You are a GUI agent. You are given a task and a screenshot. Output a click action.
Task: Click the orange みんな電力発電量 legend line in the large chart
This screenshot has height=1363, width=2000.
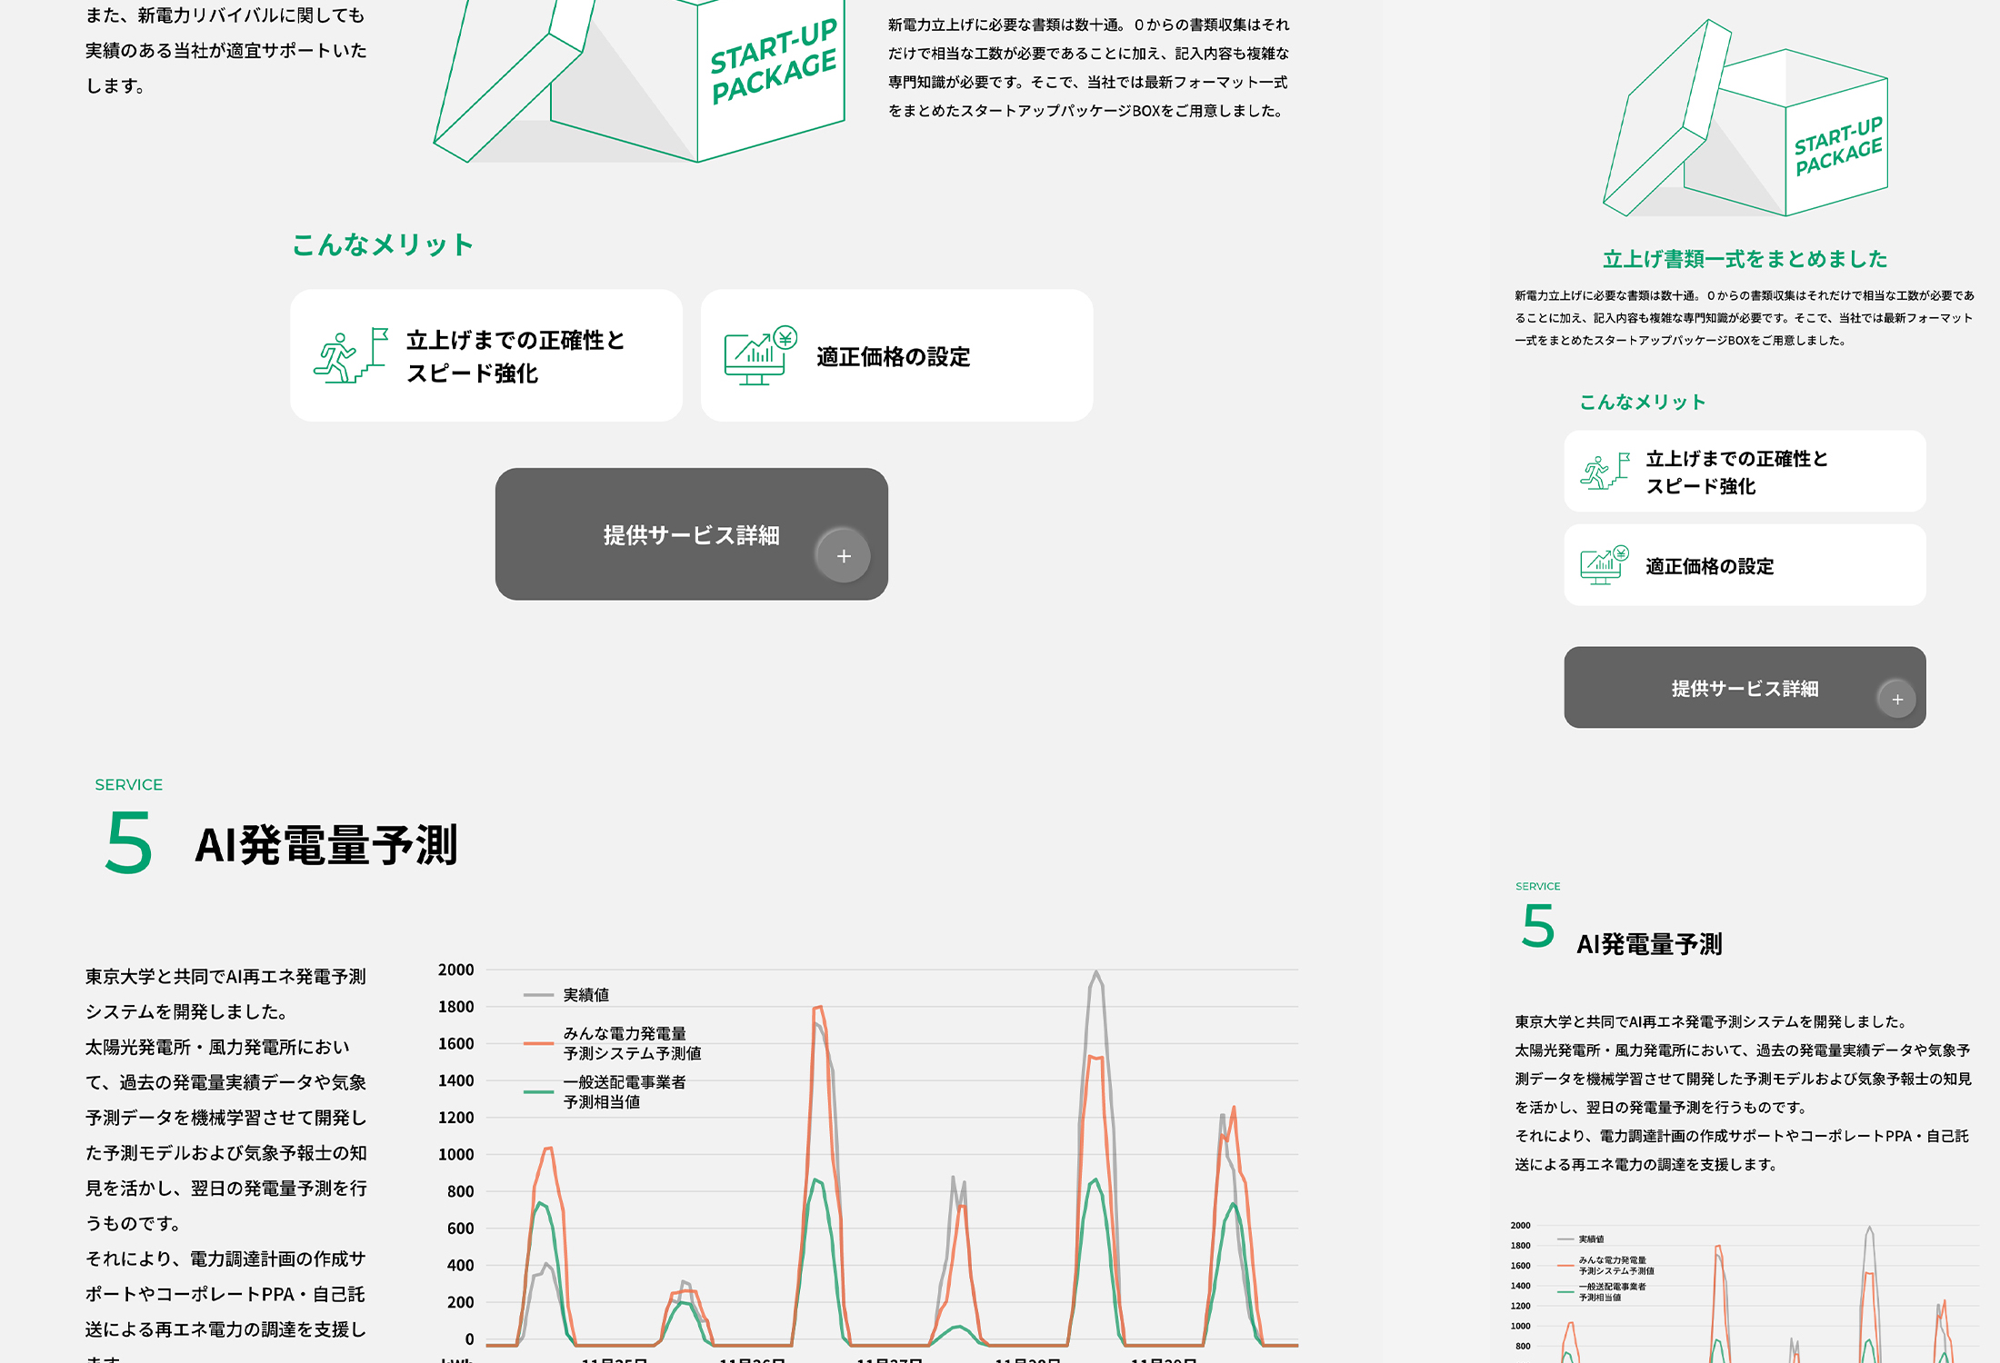(538, 1043)
